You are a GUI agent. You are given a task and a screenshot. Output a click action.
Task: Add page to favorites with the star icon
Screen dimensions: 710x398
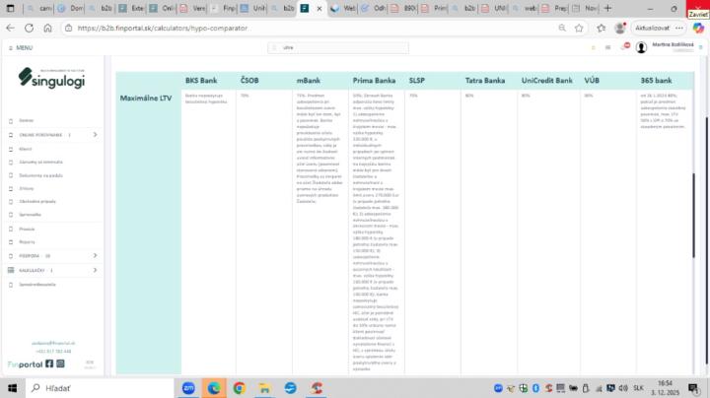pos(579,28)
